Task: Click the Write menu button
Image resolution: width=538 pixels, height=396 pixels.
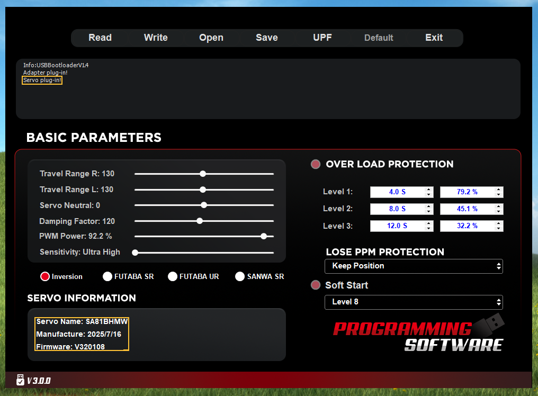Action: pyautogui.click(x=156, y=38)
